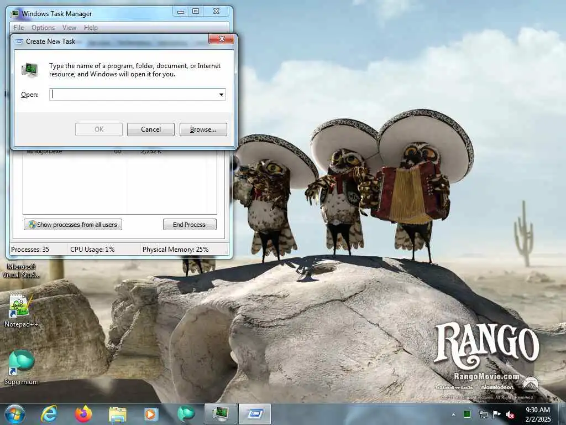Launch Firefox from the taskbar
Image resolution: width=566 pixels, height=425 pixels.
point(83,414)
